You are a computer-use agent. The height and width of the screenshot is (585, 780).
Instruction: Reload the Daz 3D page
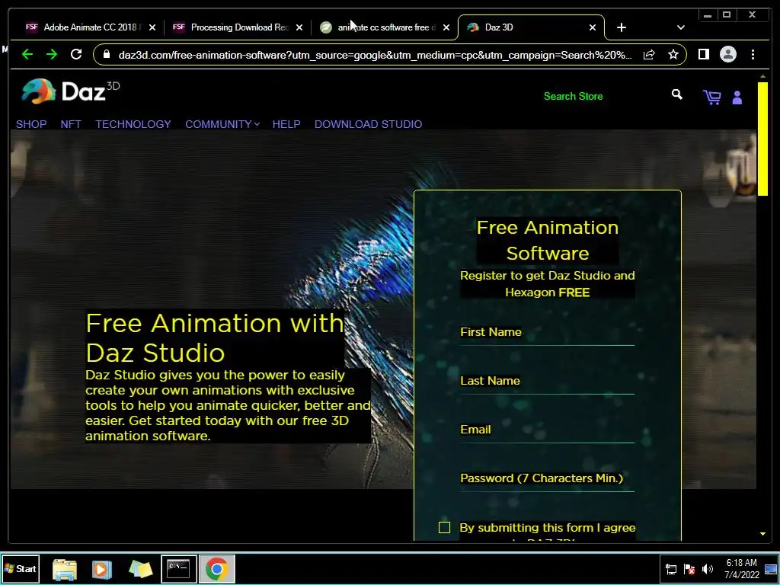coord(76,54)
